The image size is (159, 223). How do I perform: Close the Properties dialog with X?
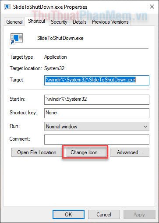point(152,7)
